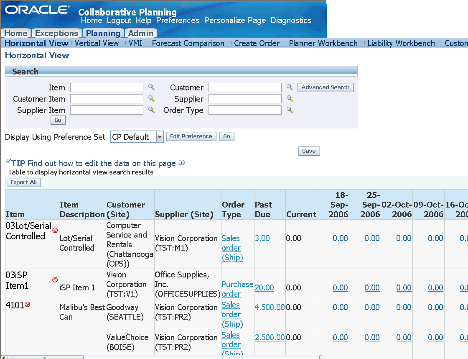The width and height of the screenshot is (468, 359).
Task: Open the Liability Workbench subtab
Action: 401,44
